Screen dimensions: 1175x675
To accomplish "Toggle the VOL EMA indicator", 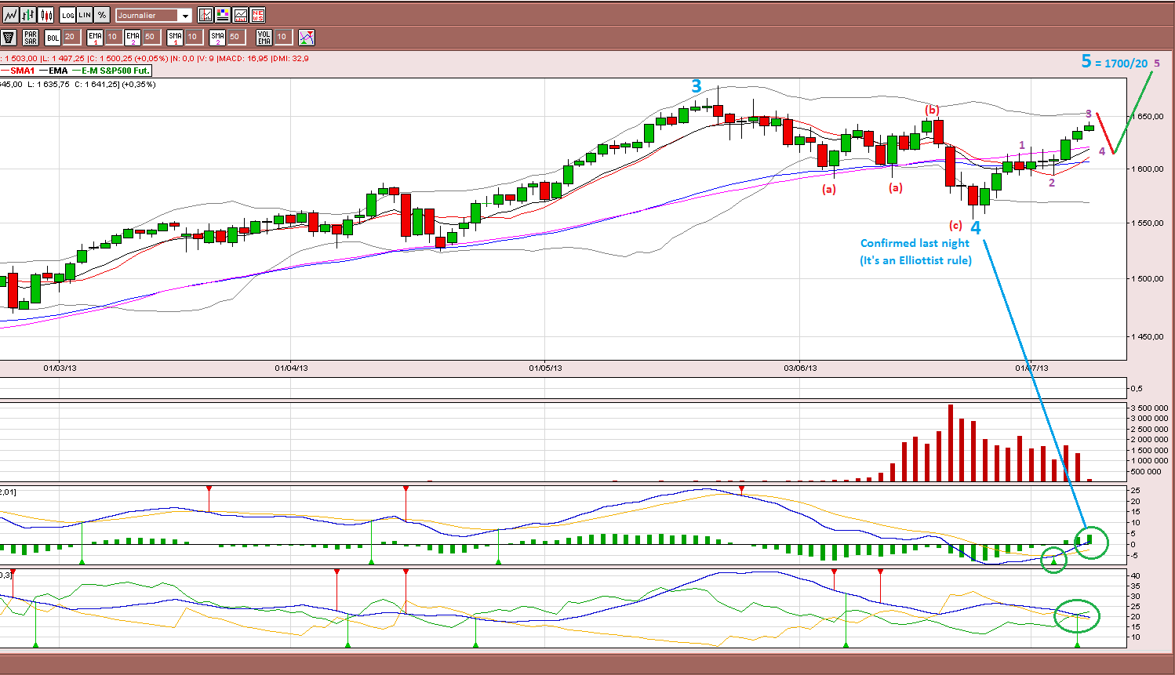I will click(264, 37).
